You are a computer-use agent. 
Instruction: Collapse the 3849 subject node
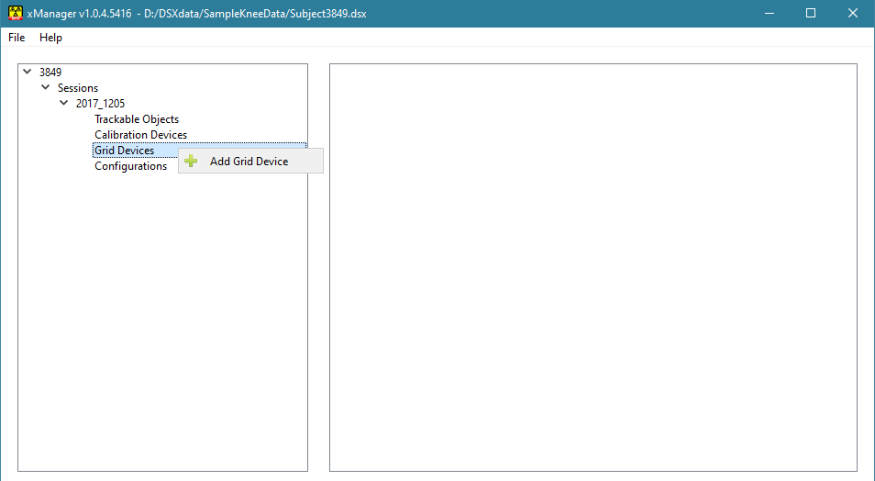(27, 72)
